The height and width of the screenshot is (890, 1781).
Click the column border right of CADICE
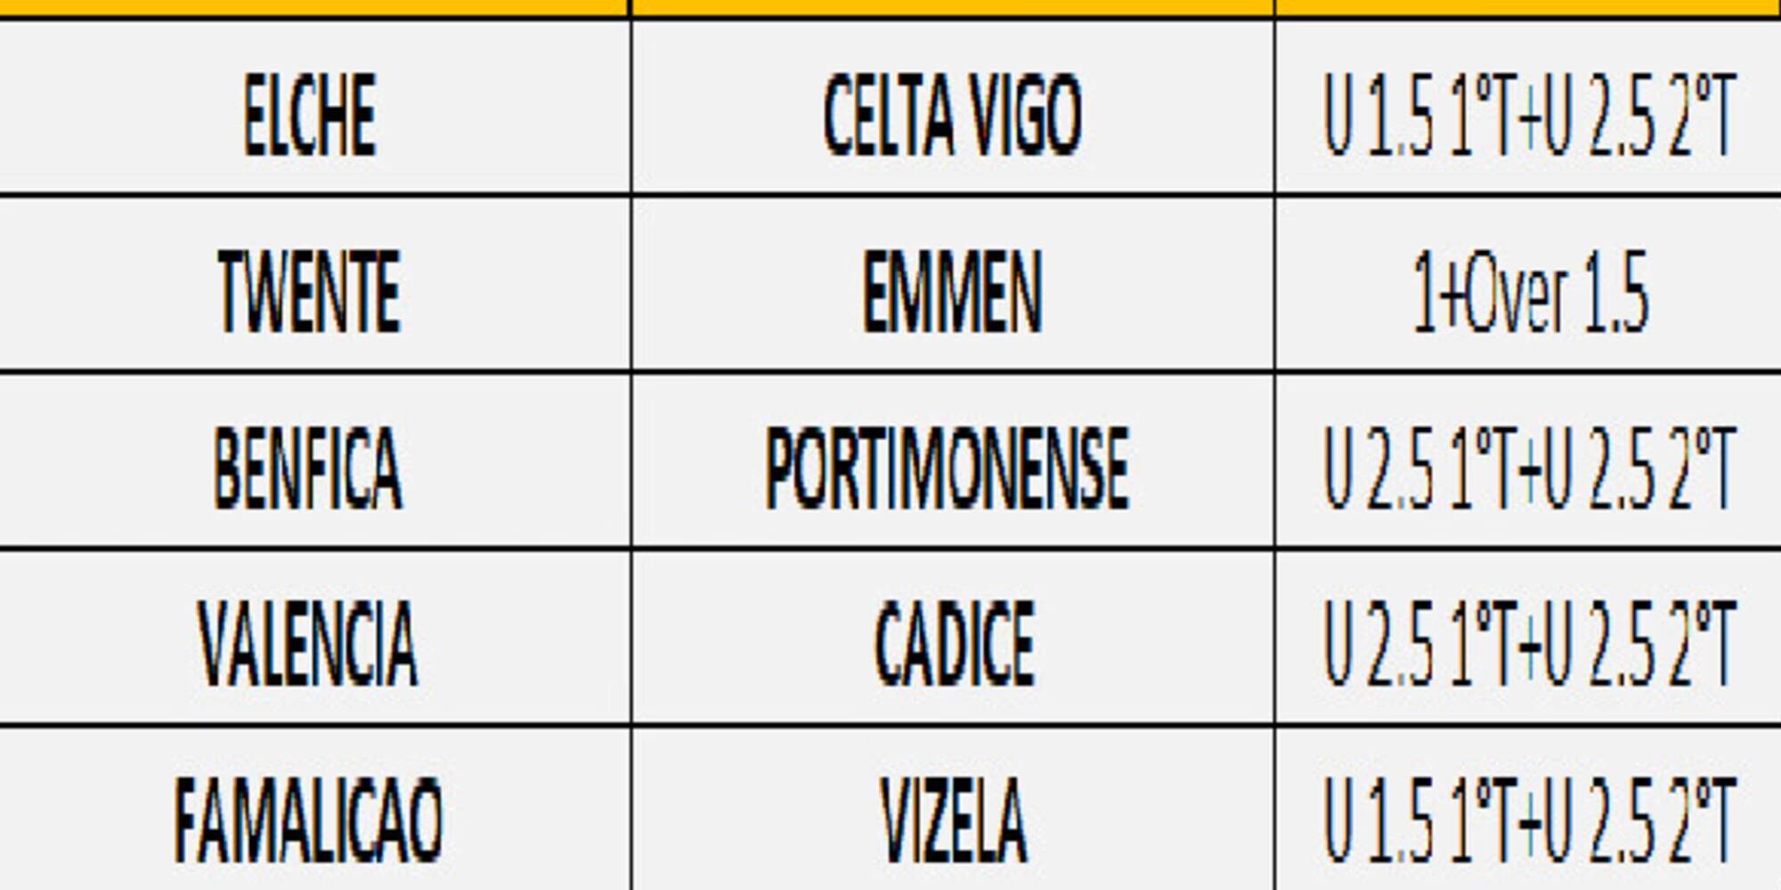click(1274, 643)
